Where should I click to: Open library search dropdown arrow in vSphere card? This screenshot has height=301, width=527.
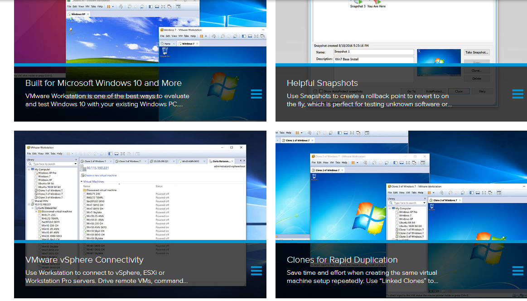(x=75, y=164)
